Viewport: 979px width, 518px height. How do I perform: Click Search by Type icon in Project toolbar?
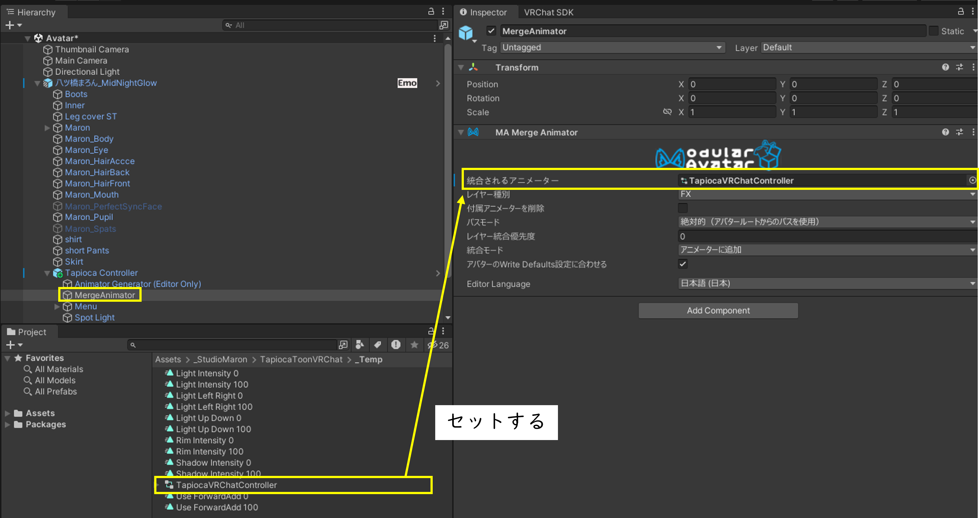point(359,344)
